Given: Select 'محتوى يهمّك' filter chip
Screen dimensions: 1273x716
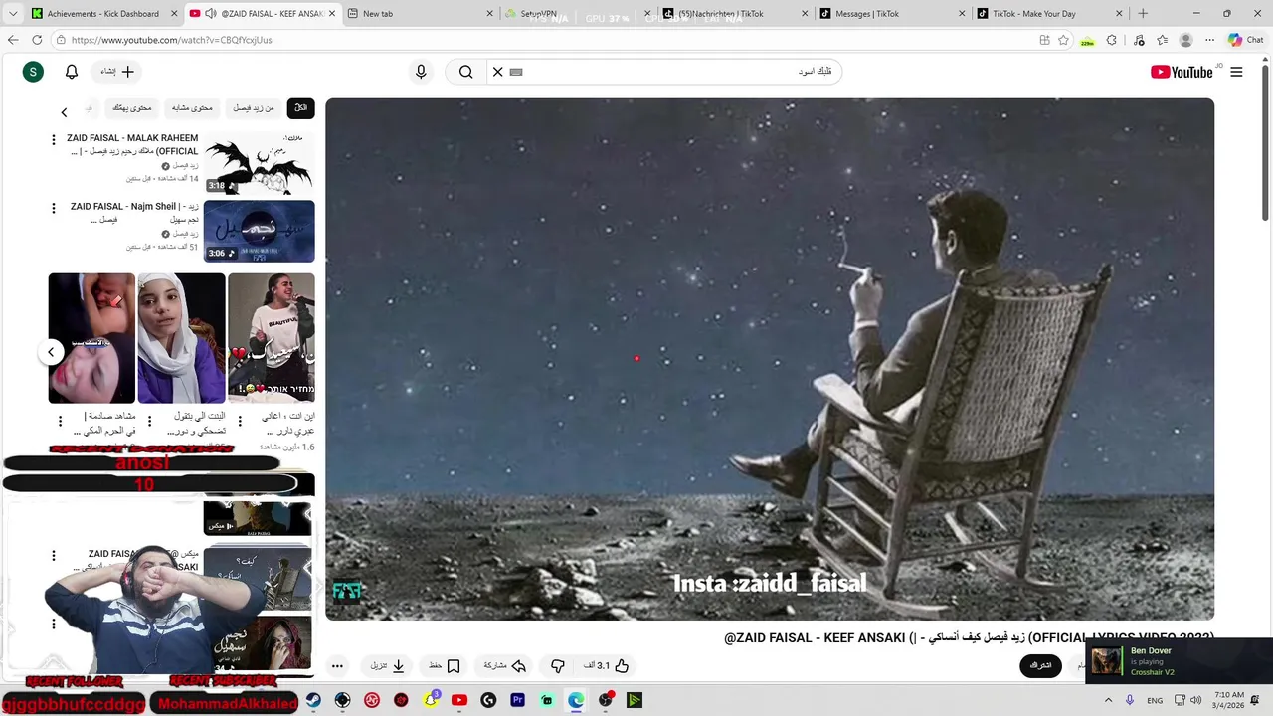Looking at the screenshot, I should coord(132,107).
